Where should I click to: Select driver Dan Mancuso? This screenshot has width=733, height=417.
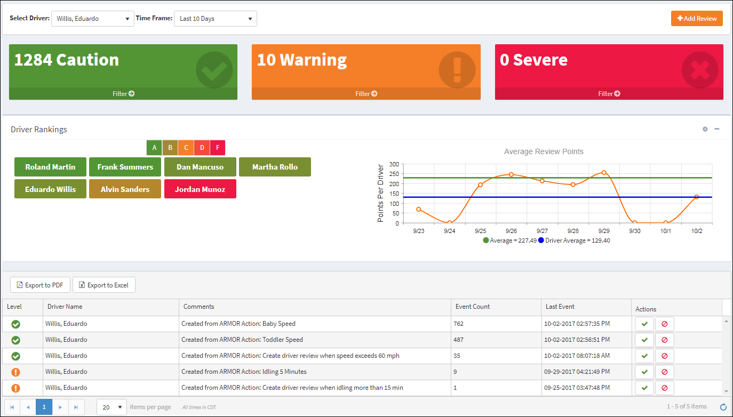tap(200, 167)
